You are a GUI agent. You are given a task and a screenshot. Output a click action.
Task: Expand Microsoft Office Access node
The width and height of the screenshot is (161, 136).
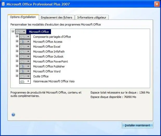coord(17,41)
